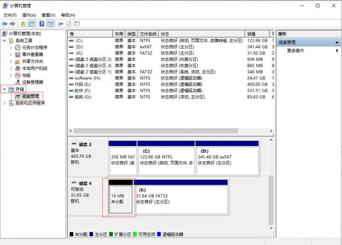Click scroll right arrow of volume list
Image resolution: width=342 pixels, height=245 pixels.
click(x=271, y=131)
